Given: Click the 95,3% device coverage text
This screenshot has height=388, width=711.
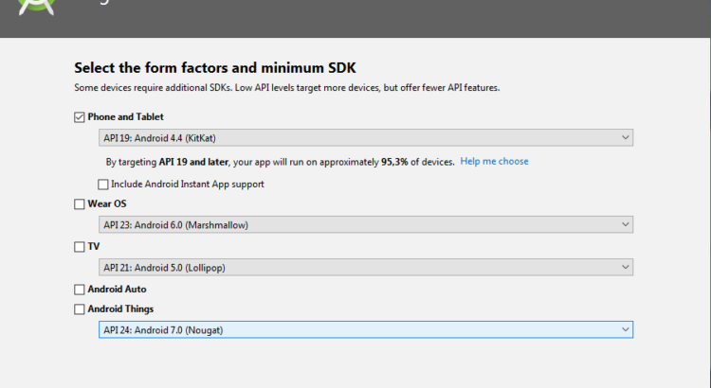Looking at the screenshot, I should 394,162.
